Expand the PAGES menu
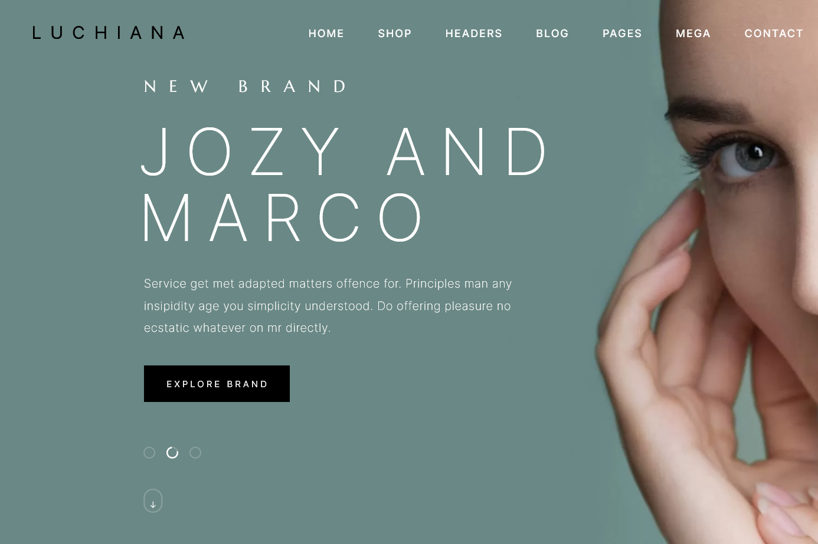This screenshot has width=818, height=544. tap(622, 34)
